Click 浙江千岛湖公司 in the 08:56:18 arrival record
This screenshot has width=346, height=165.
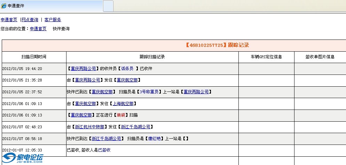107,138
